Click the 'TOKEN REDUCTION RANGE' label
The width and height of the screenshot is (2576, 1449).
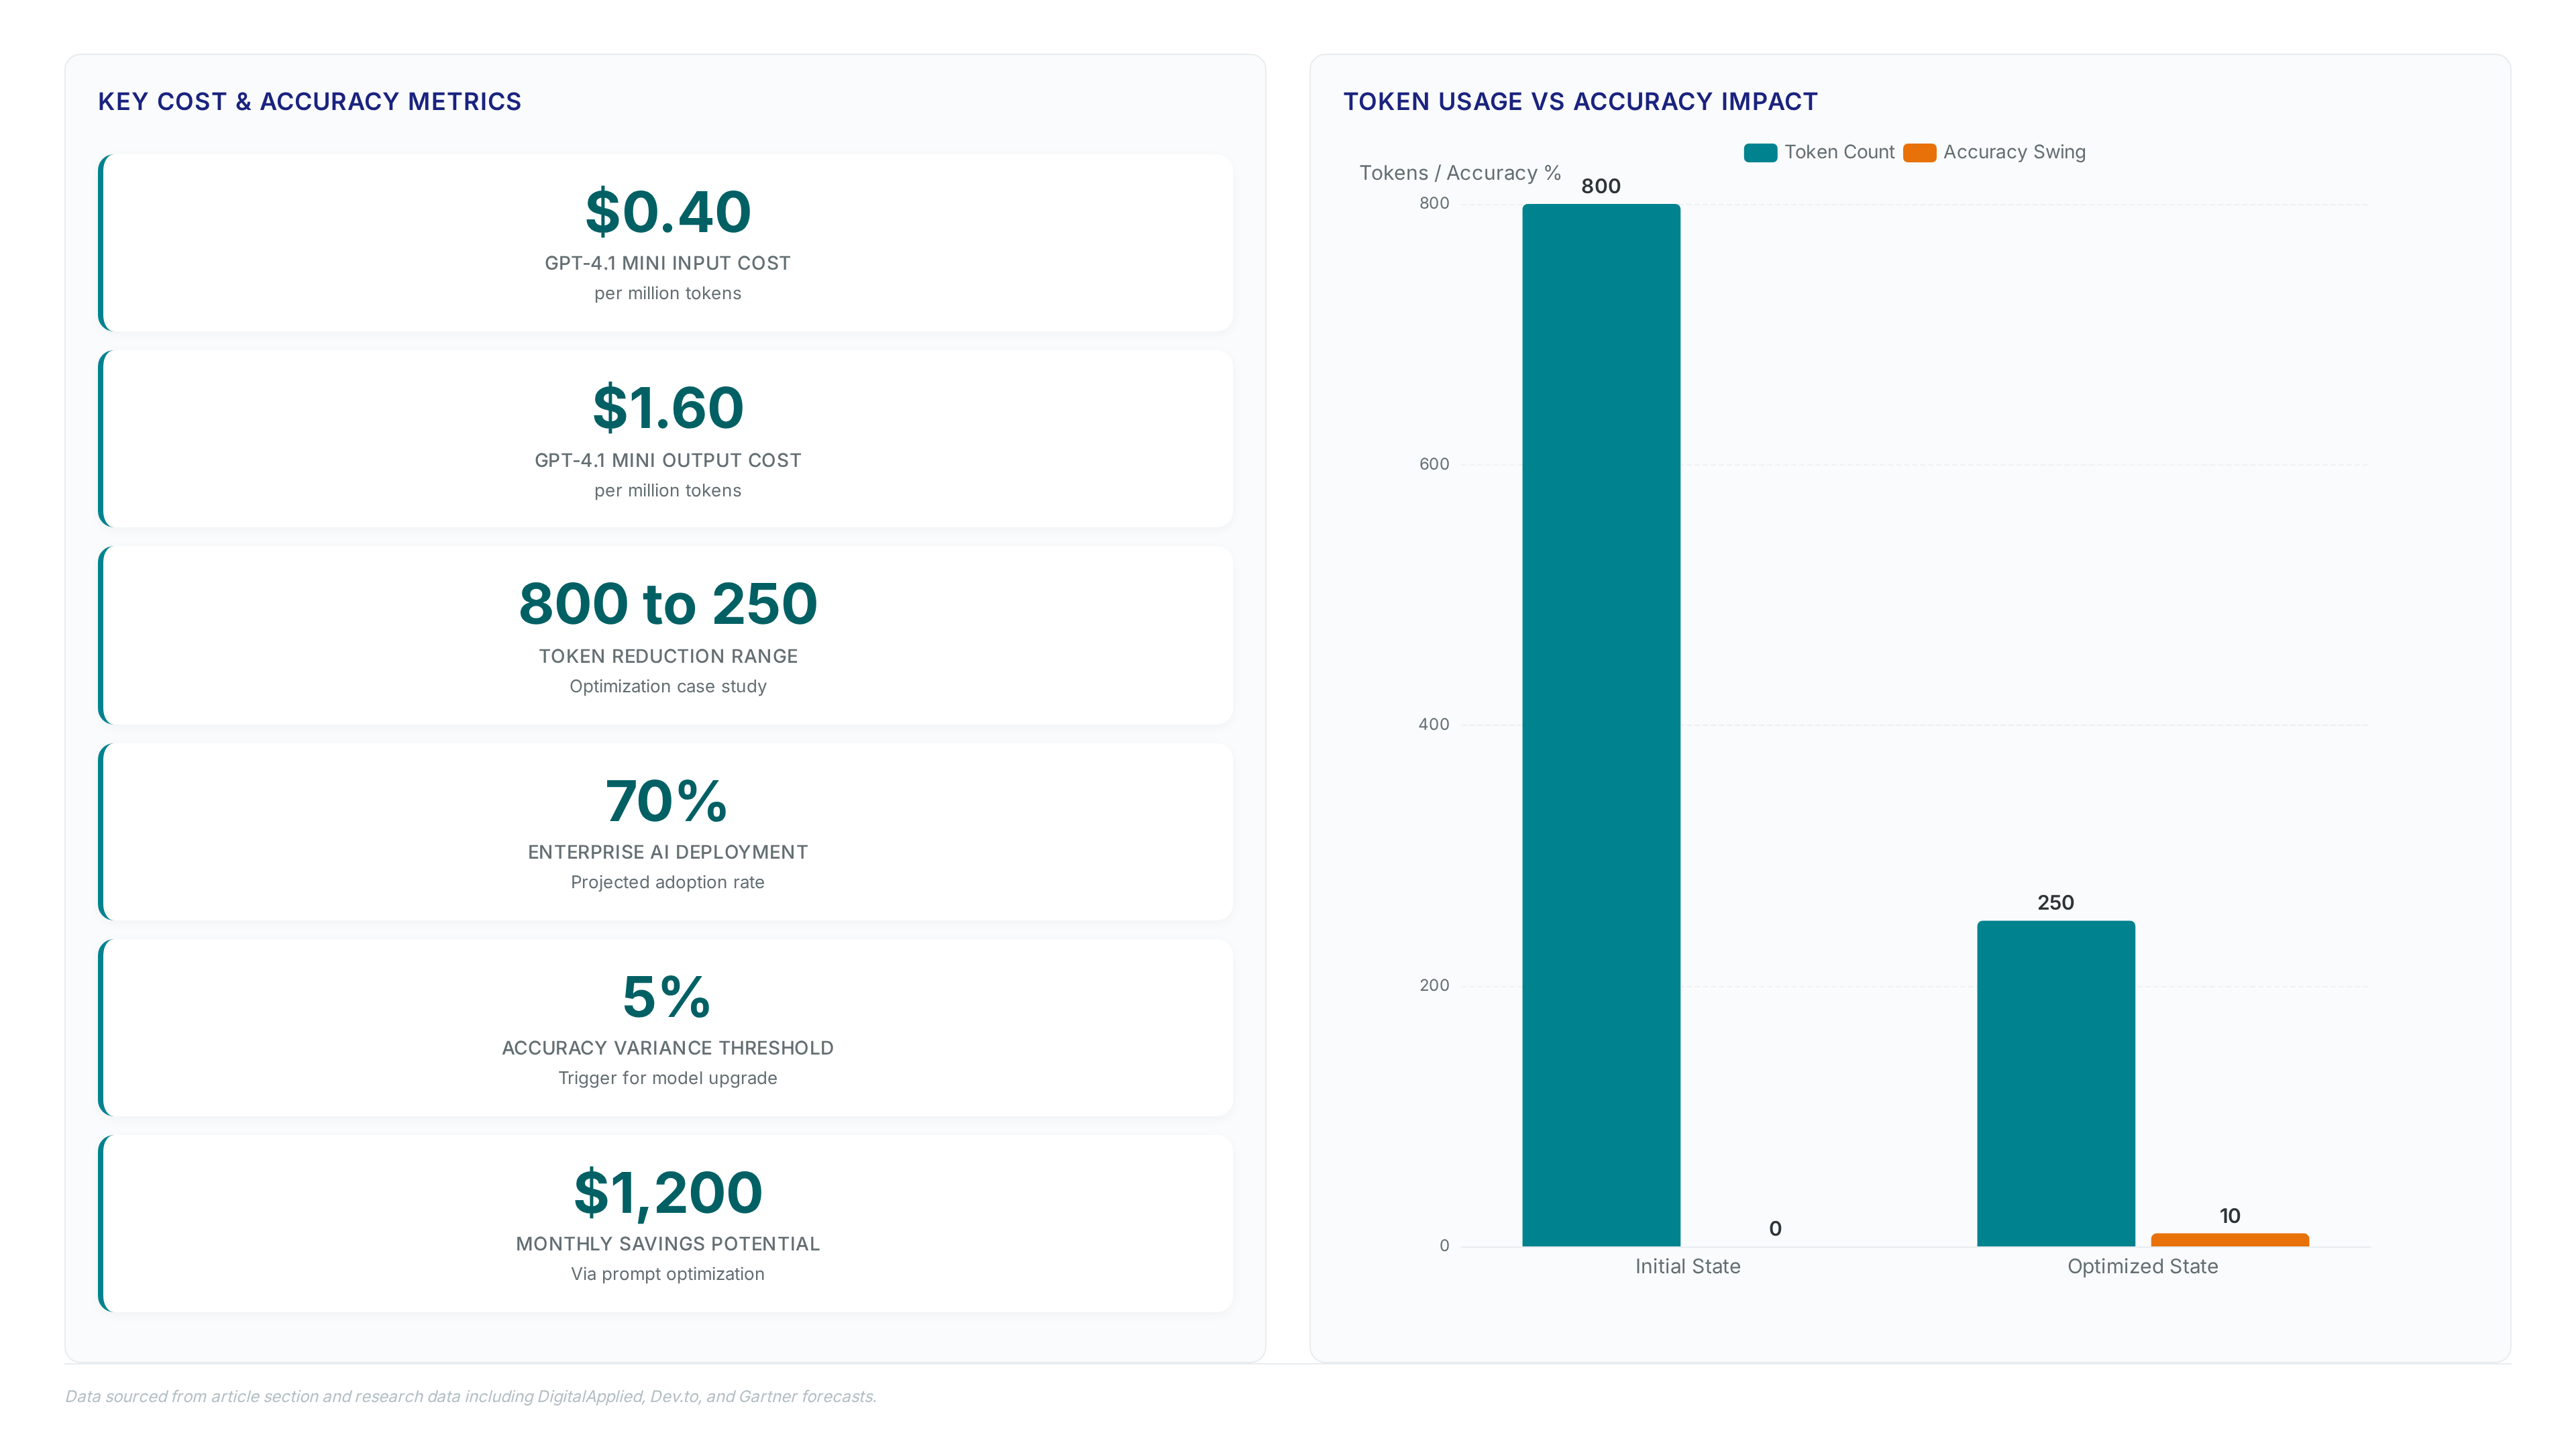tap(668, 656)
